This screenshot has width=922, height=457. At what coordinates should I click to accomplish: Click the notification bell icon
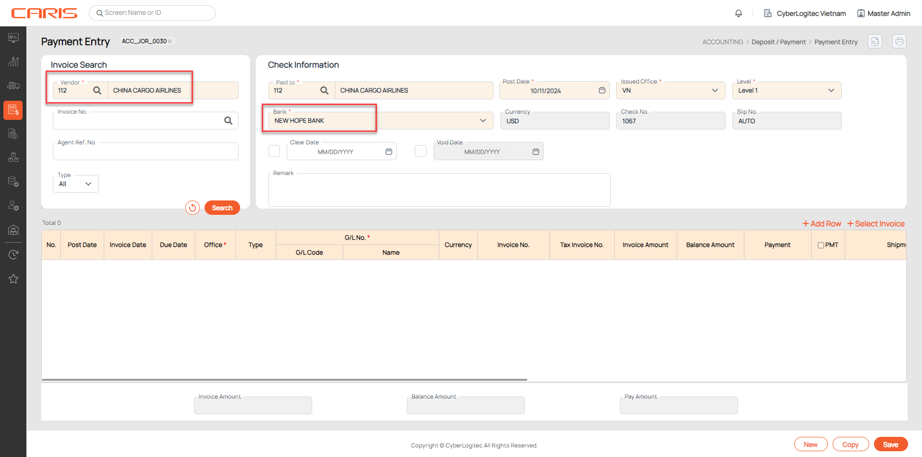click(739, 13)
